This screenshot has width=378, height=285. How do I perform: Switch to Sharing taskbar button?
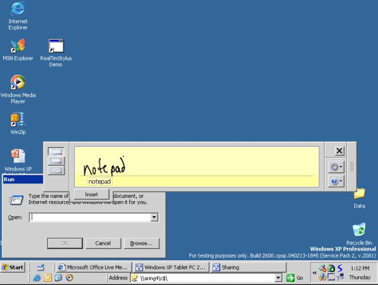tap(248, 267)
